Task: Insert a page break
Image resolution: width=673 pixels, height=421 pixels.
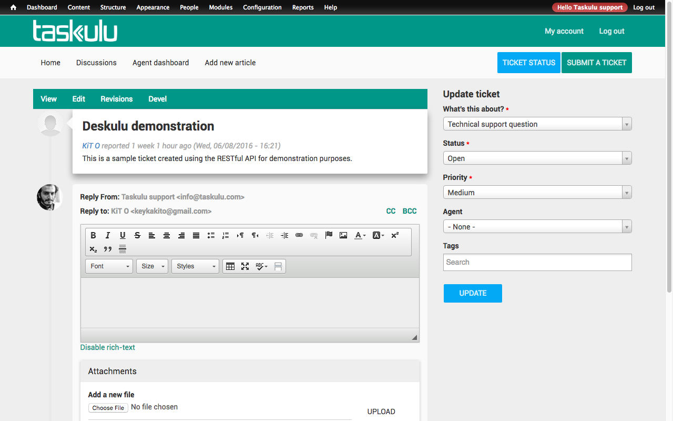Action: click(x=278, y=266)
